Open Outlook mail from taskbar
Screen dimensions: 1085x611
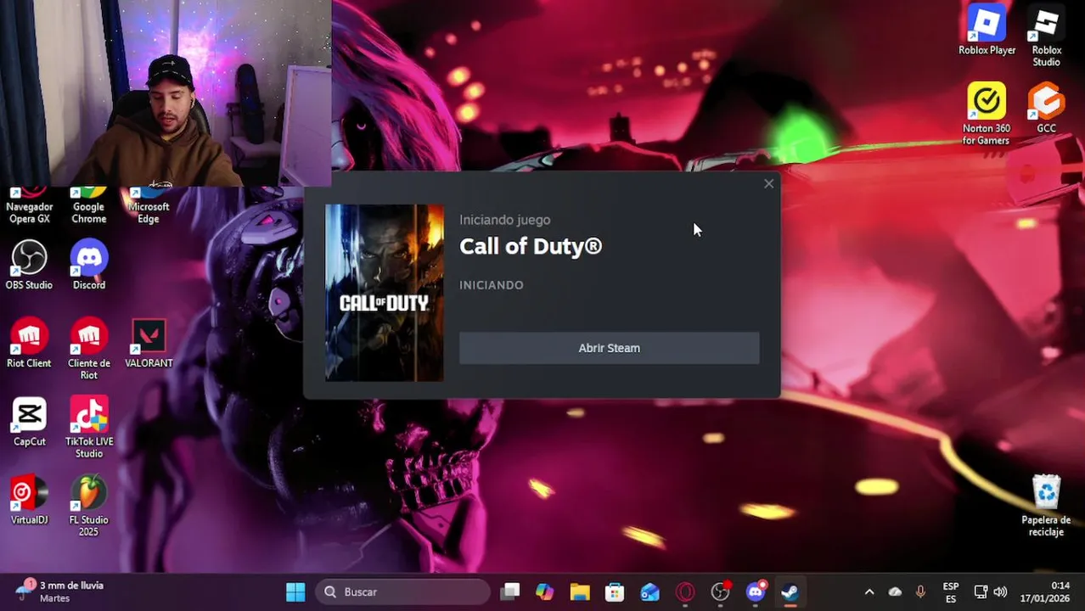(649, 591)
